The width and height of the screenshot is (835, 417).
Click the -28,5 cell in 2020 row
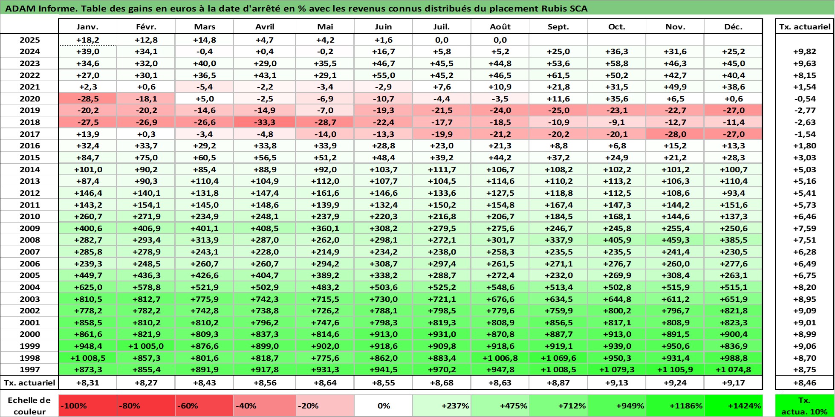point(87,99)
